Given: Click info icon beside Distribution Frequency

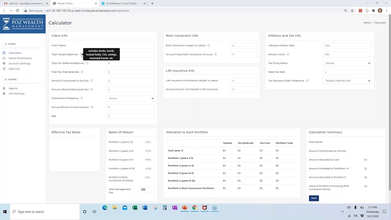Looking at the screenshot, I should [x=82, y=98].
